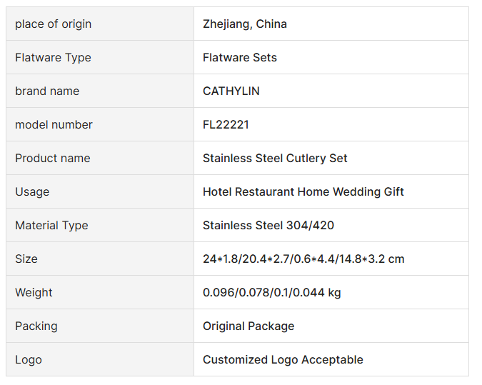Click the CATHYLIN brand value
482x385 pixels.
(231, 91)
